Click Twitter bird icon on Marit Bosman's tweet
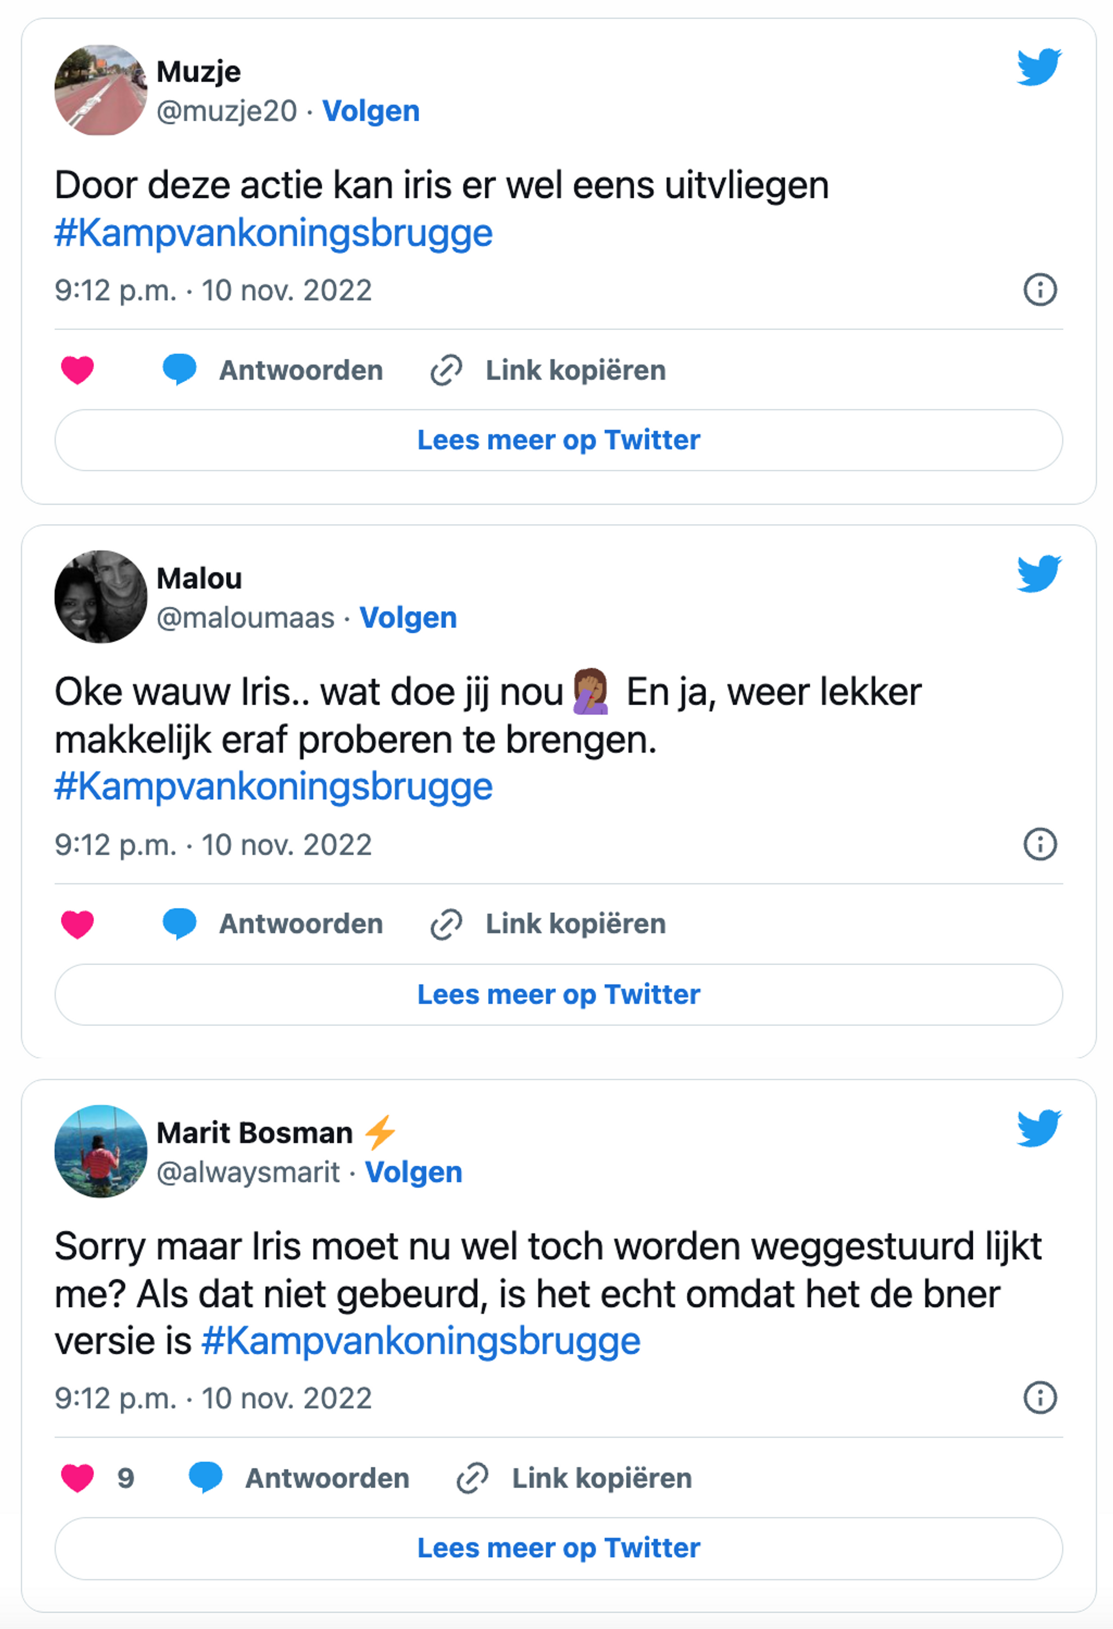The height and width of the screenshot is (1629, 1113). coord(1039,1128)
